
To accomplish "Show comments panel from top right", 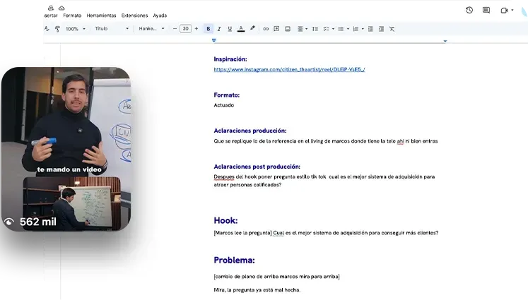I will [x=486, y=10].
